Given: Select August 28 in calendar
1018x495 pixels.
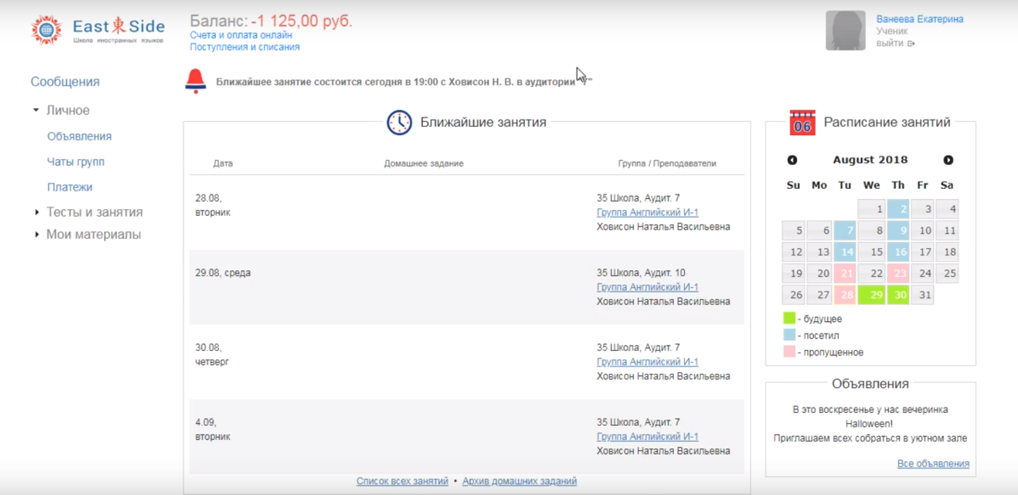Looking at the screenshot, I should point(845,295).
